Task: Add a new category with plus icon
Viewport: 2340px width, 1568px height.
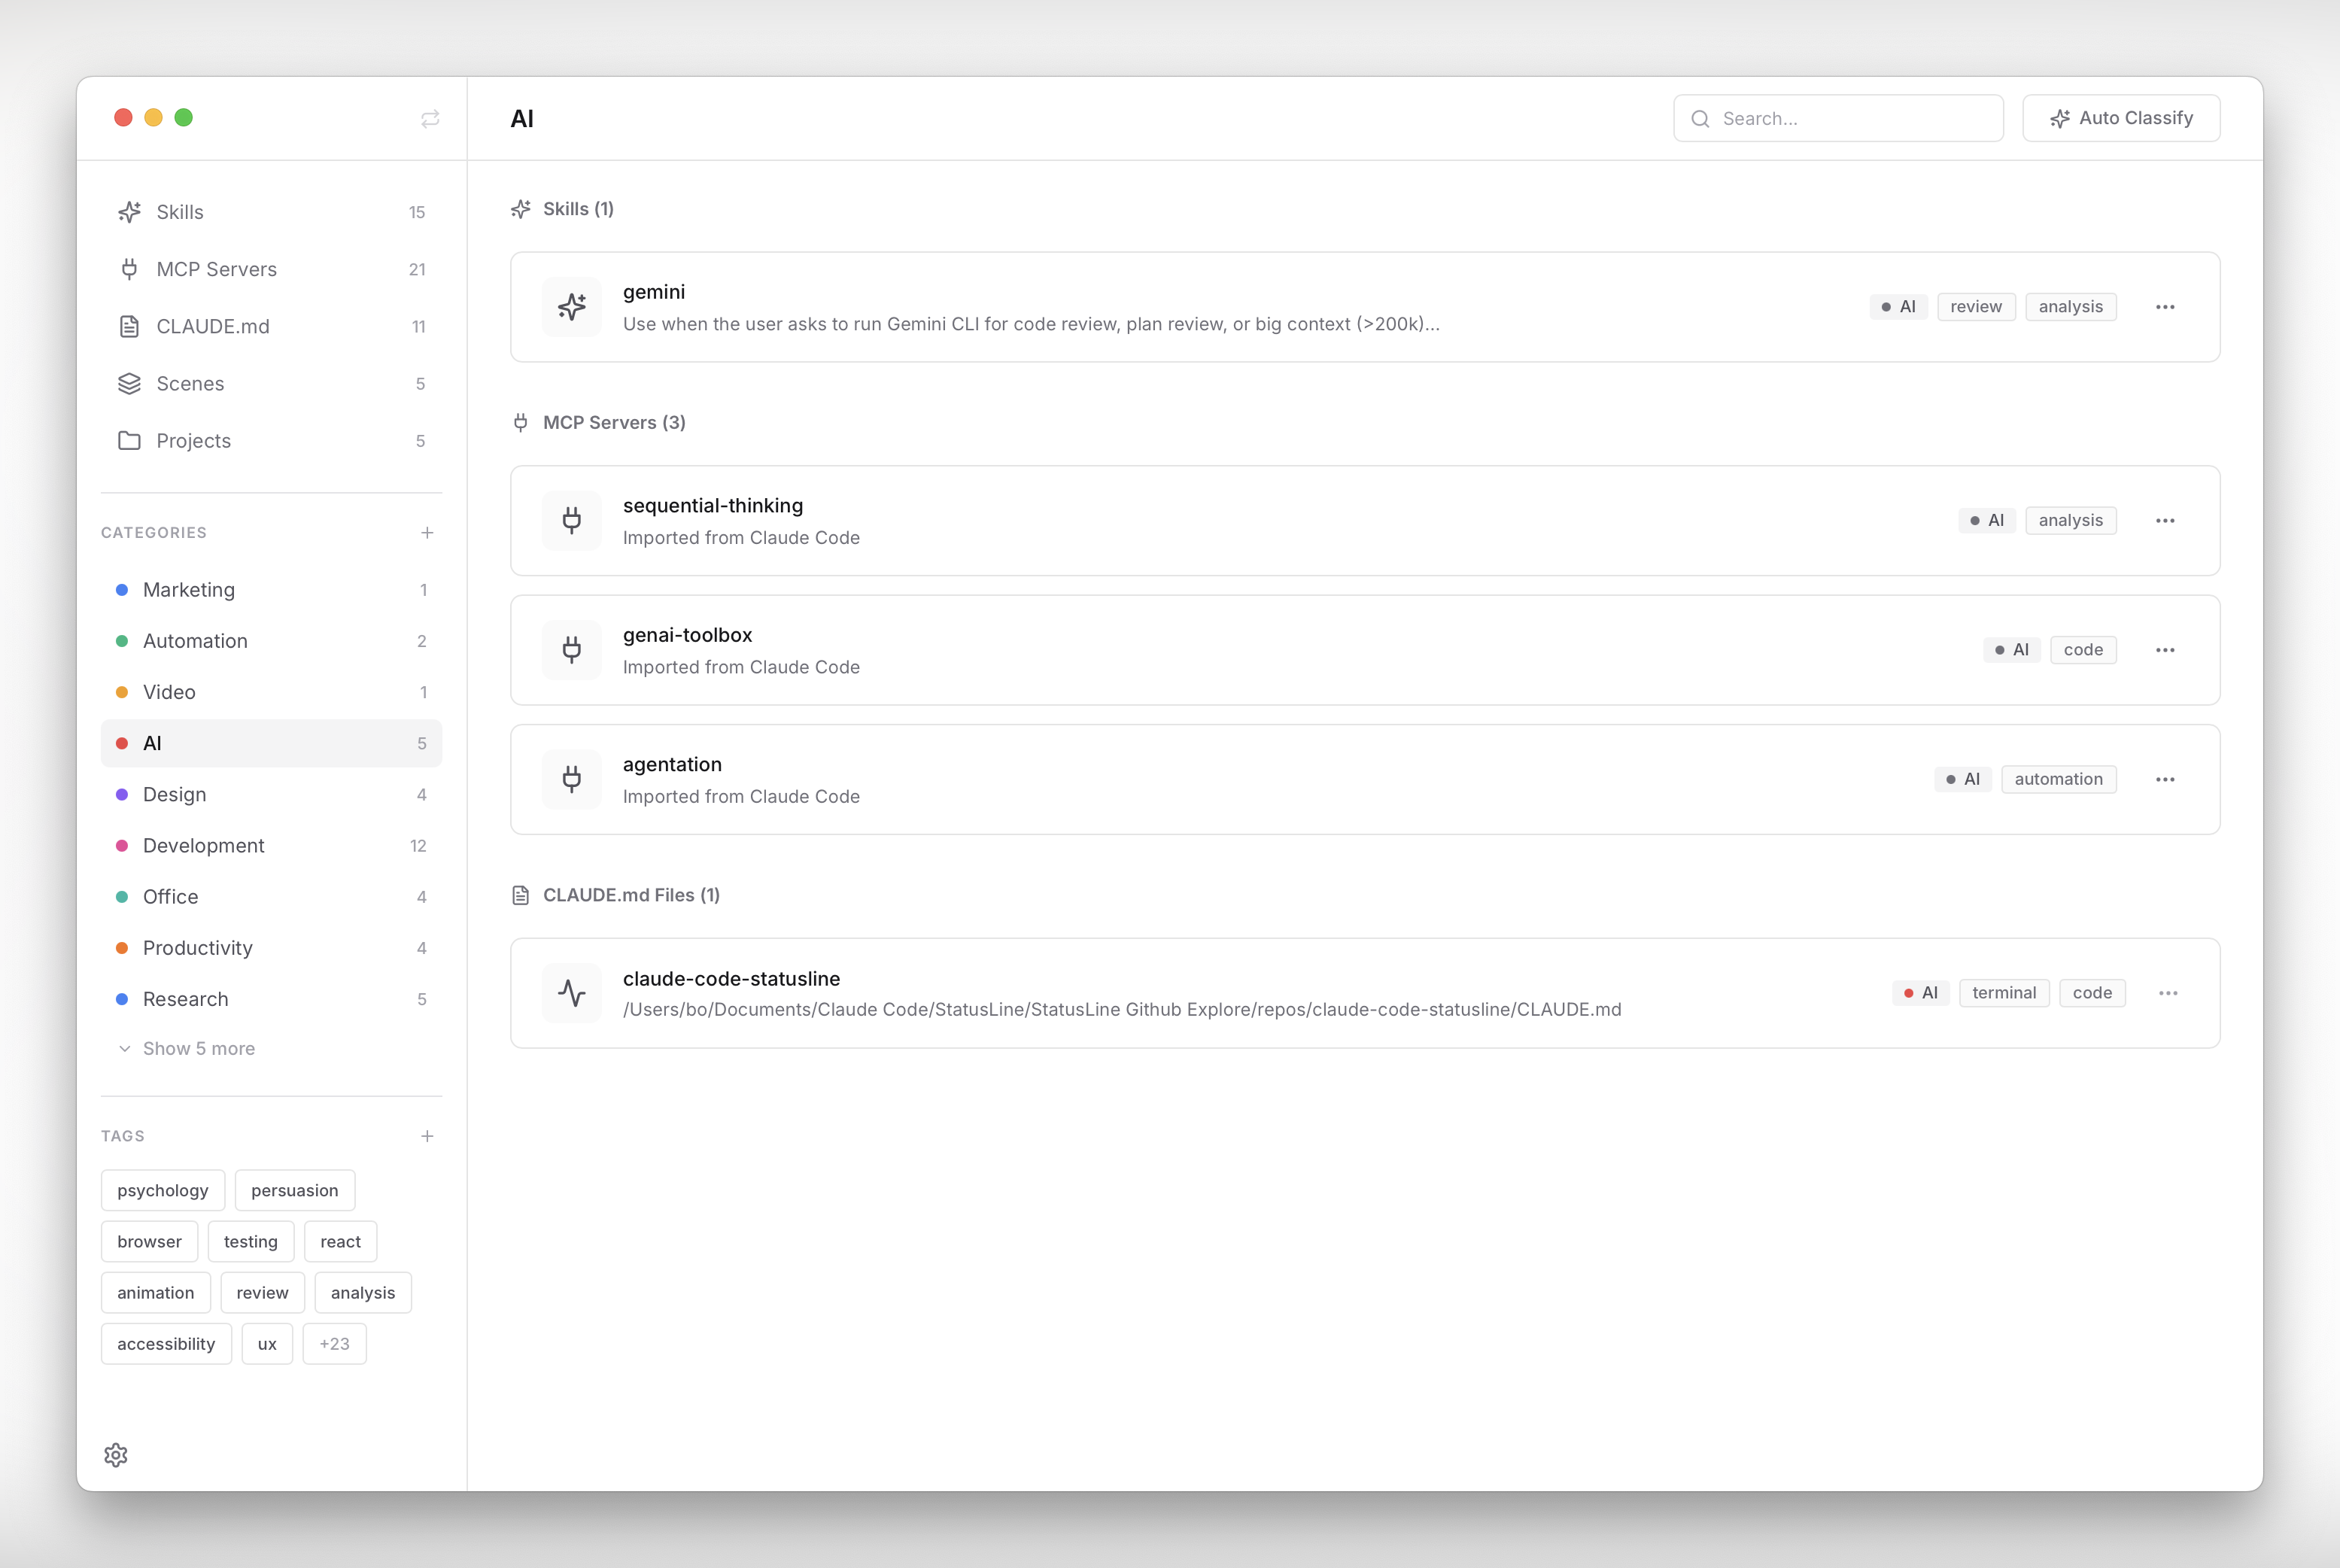Action: (x=427, y=533)
